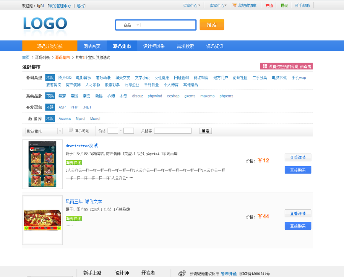This screenshot has width=344, height=277.
Task: Click 首页 in the breadcrumb
Action: (26, 57)
